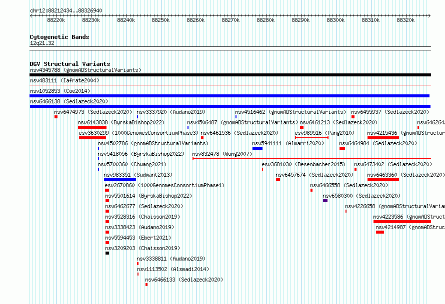
Task: Open the nsv6462677 (Sedlazeck2020) label
Action: (x=144, y=206)
